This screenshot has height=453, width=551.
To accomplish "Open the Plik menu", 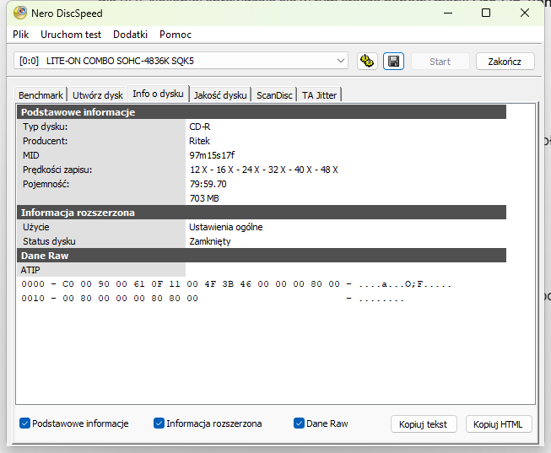I will (x=21, y=35).
